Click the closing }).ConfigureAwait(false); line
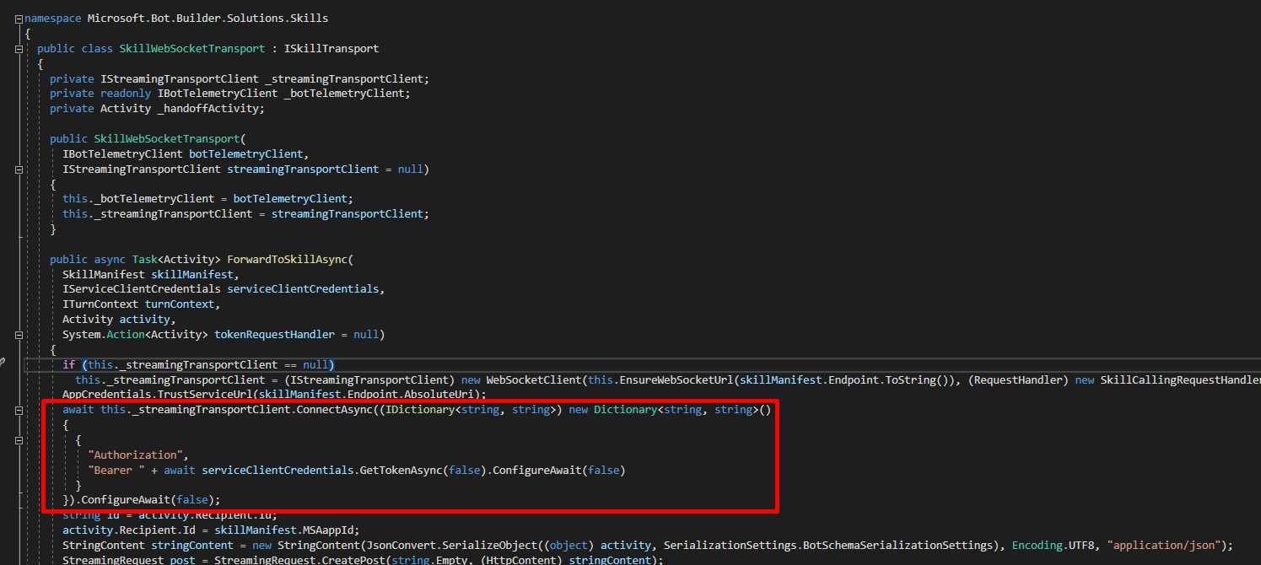This screenshot has width=1261, height=565. tap(141, 500)
